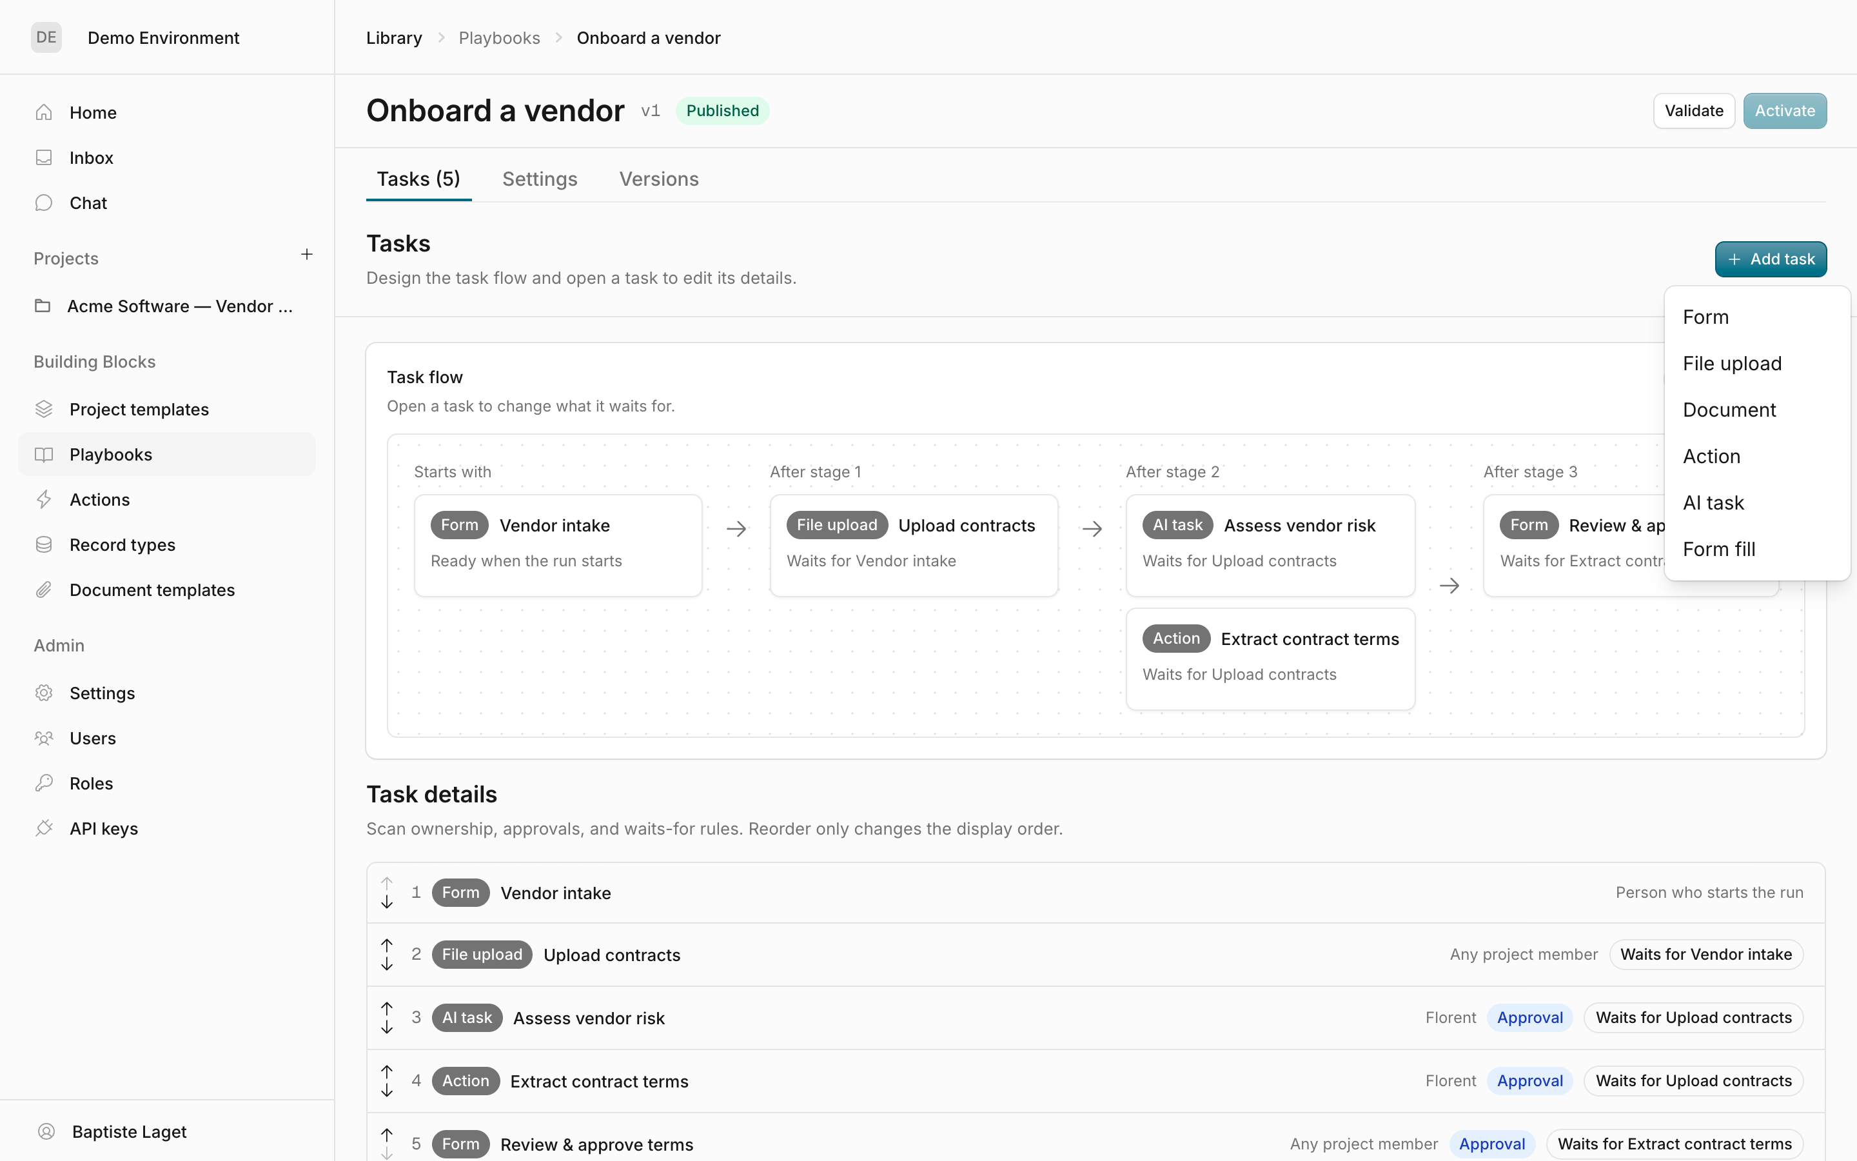Click the Waits for Vendor intake chip
1857x1161 pixels.
pos(1706,954)
